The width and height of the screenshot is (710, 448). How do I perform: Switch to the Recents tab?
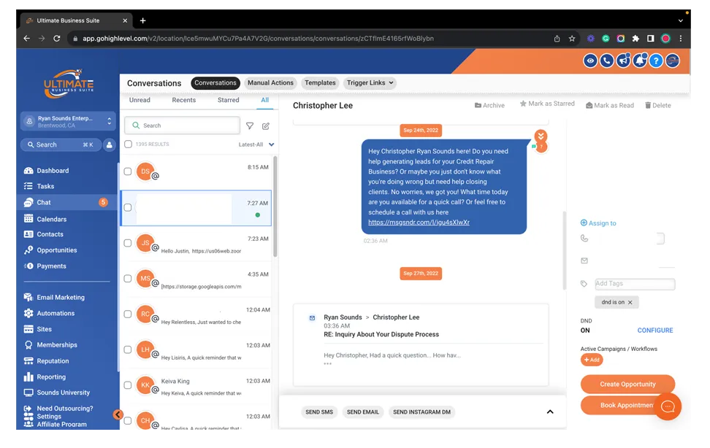184,100
